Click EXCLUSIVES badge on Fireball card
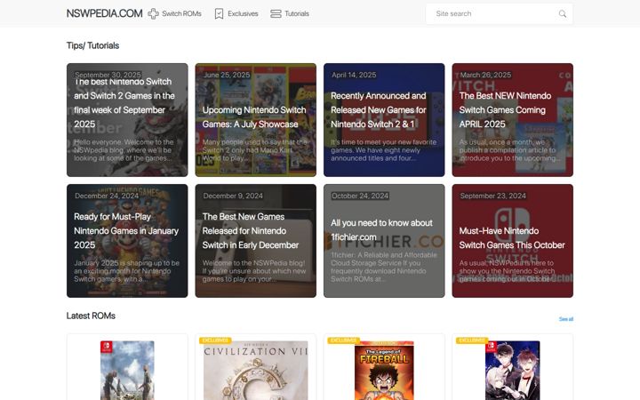640x400 pixels. (x=344, y=340)
